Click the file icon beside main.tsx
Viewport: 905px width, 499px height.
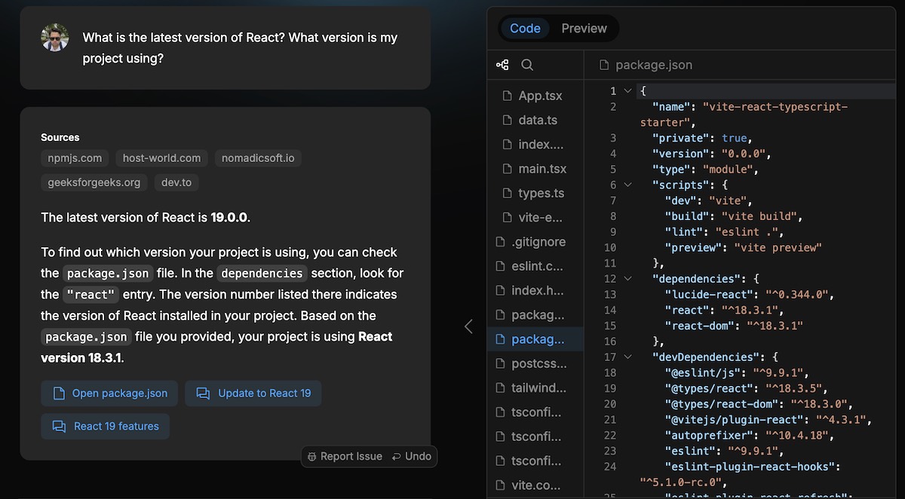point(507,169)
